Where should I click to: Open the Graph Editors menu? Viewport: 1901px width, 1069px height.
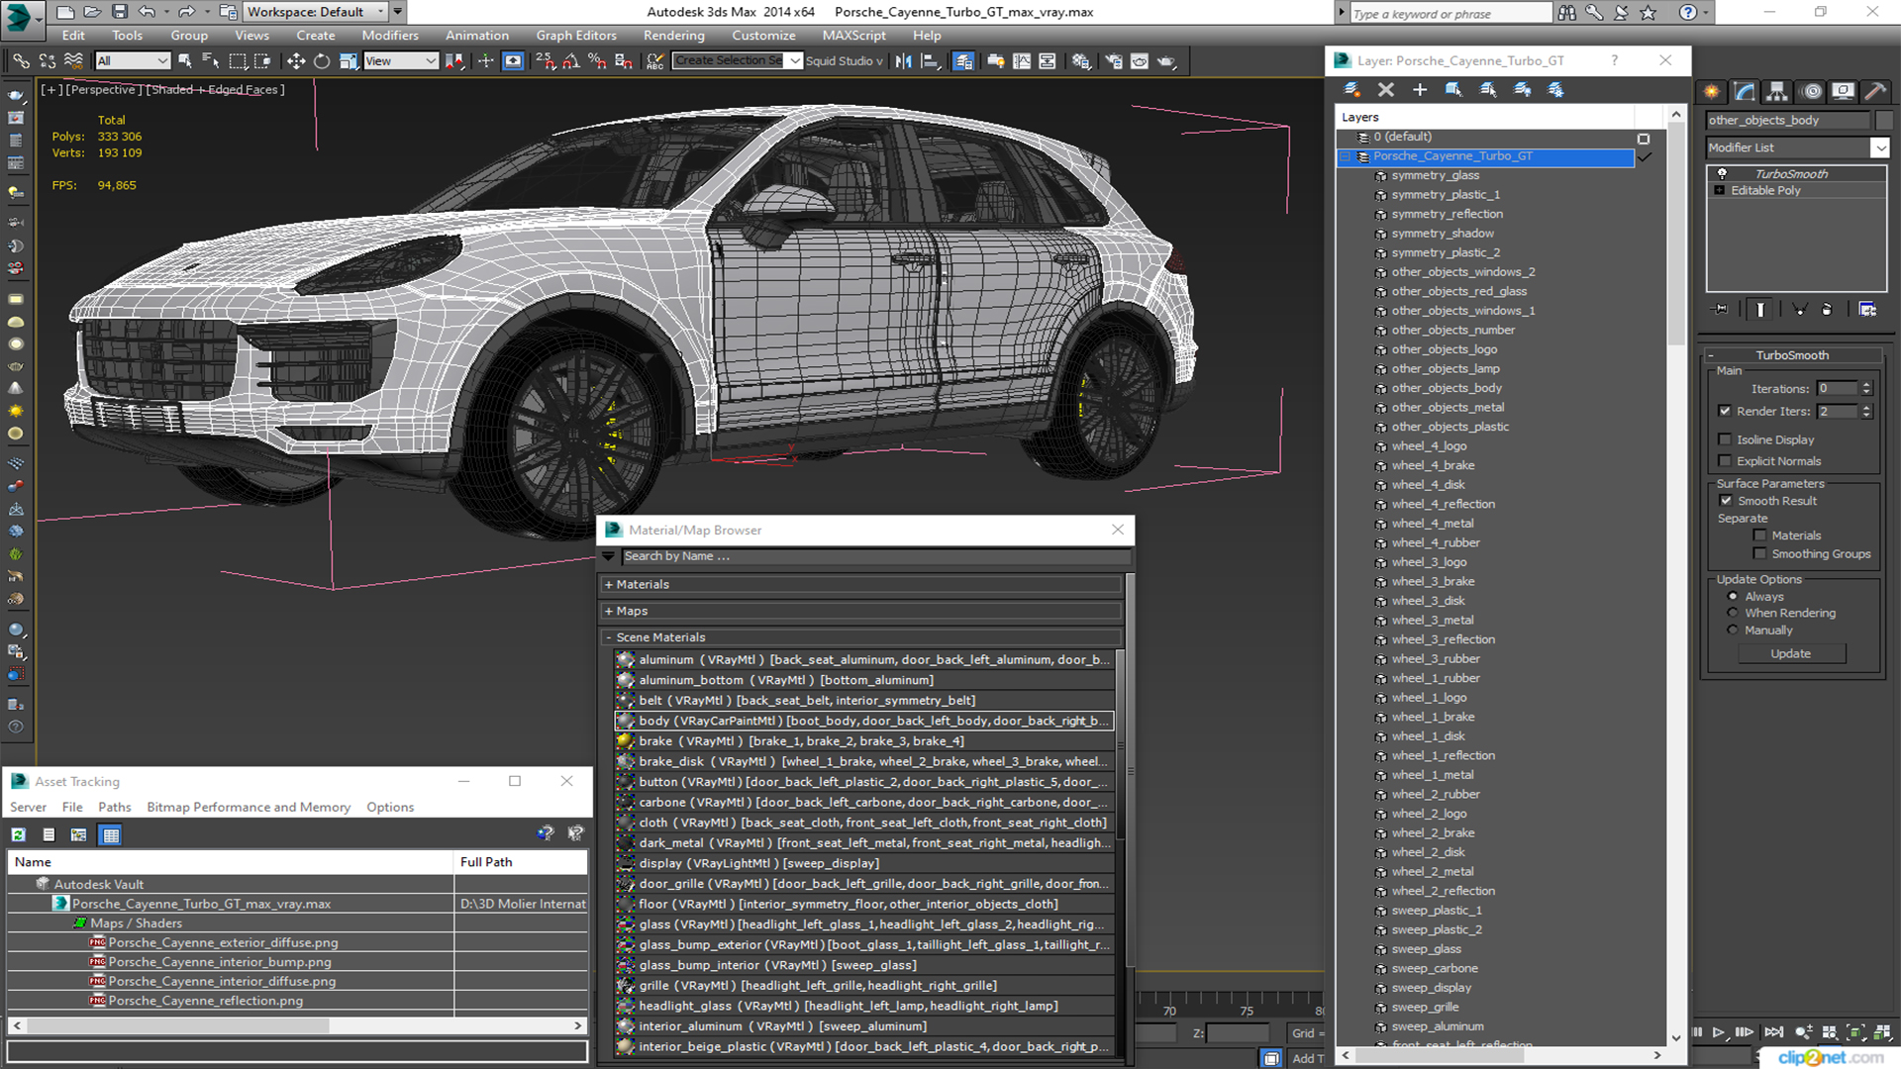(x=576, y=36)
